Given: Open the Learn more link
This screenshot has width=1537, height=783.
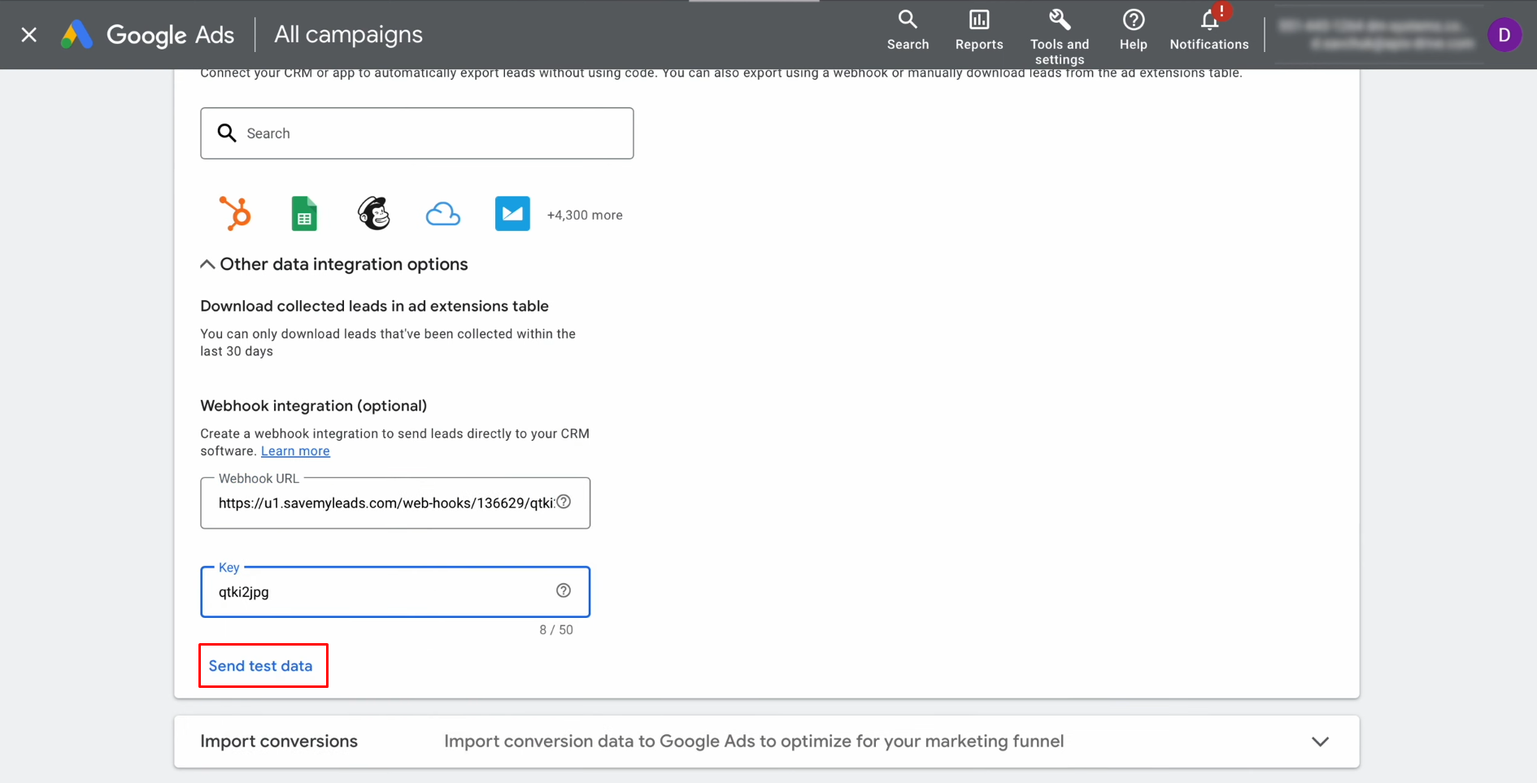Looking at the screenshot, I should click(295, 451).
